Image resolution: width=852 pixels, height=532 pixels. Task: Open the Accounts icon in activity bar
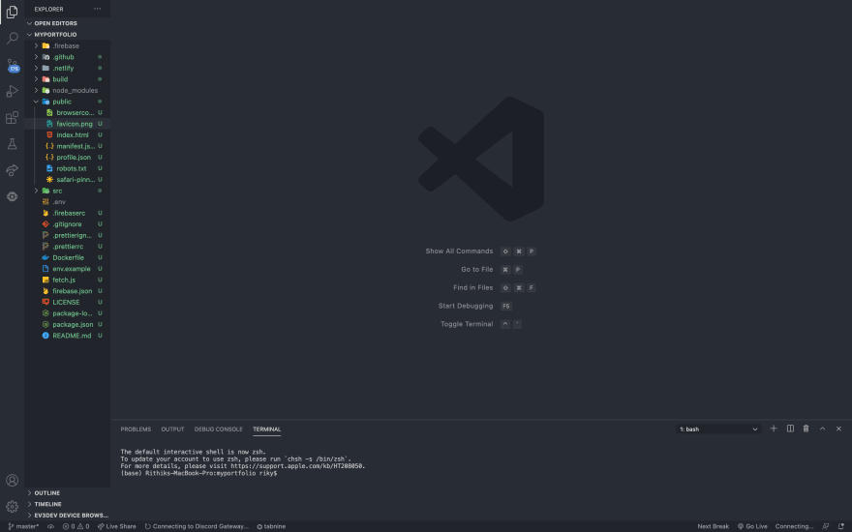click(12, 481)
